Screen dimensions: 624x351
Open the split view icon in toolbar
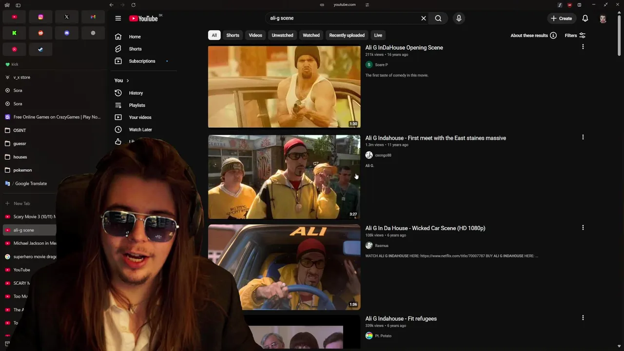point(579,5)
